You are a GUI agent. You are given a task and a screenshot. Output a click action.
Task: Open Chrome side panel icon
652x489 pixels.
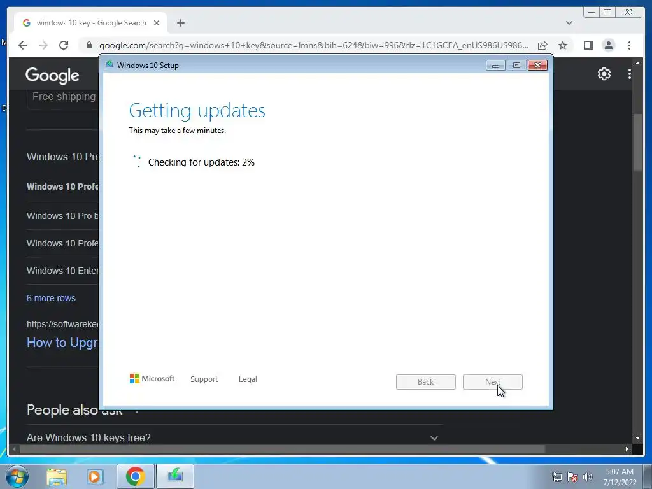[x=588, y=45]
